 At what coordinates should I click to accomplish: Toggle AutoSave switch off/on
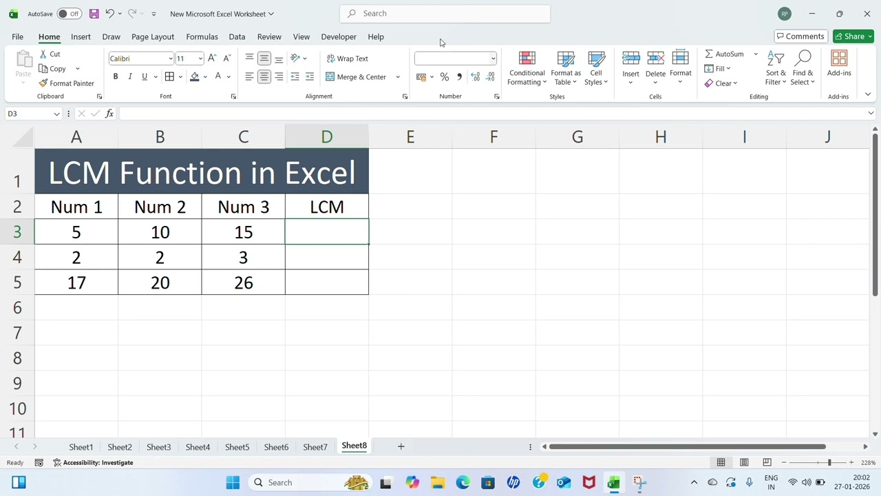(x=69, y=14)
